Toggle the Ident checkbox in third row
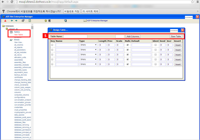Screen dimensions: 200x140 [156, 54]
